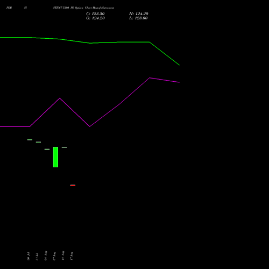
Task: Click the tall green candlestick bar
Action: pos(55,157)
